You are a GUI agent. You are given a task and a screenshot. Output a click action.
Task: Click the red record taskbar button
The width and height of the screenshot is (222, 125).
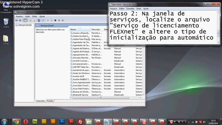144,122
